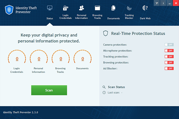The width and height of the screenshot is (179, 119).
Task: Click the Documents zero count gauge
Action: click(82, 59)
